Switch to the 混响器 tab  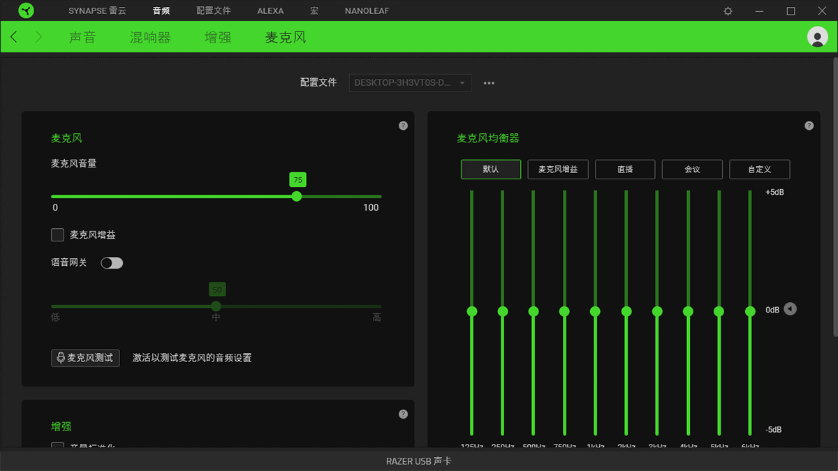pos(150,38)
